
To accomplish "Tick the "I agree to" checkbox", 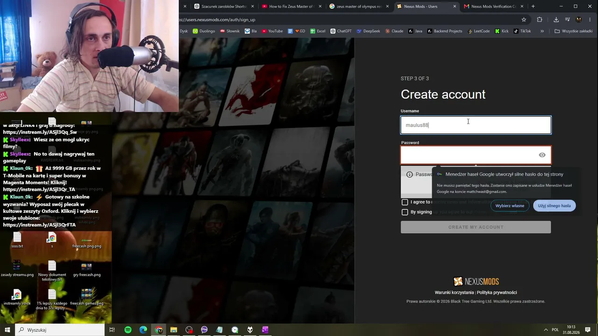I will [405, 202].
